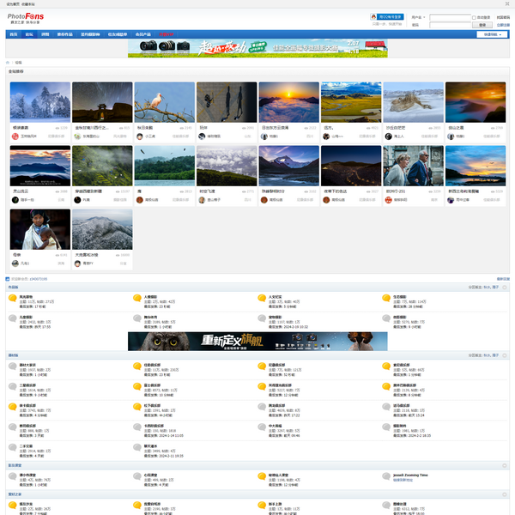Open the username type dropdown

click(417, 17)
